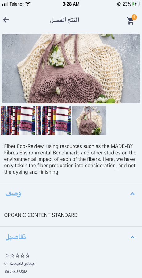Tap the تفاصيل section header

pos(71,237)
